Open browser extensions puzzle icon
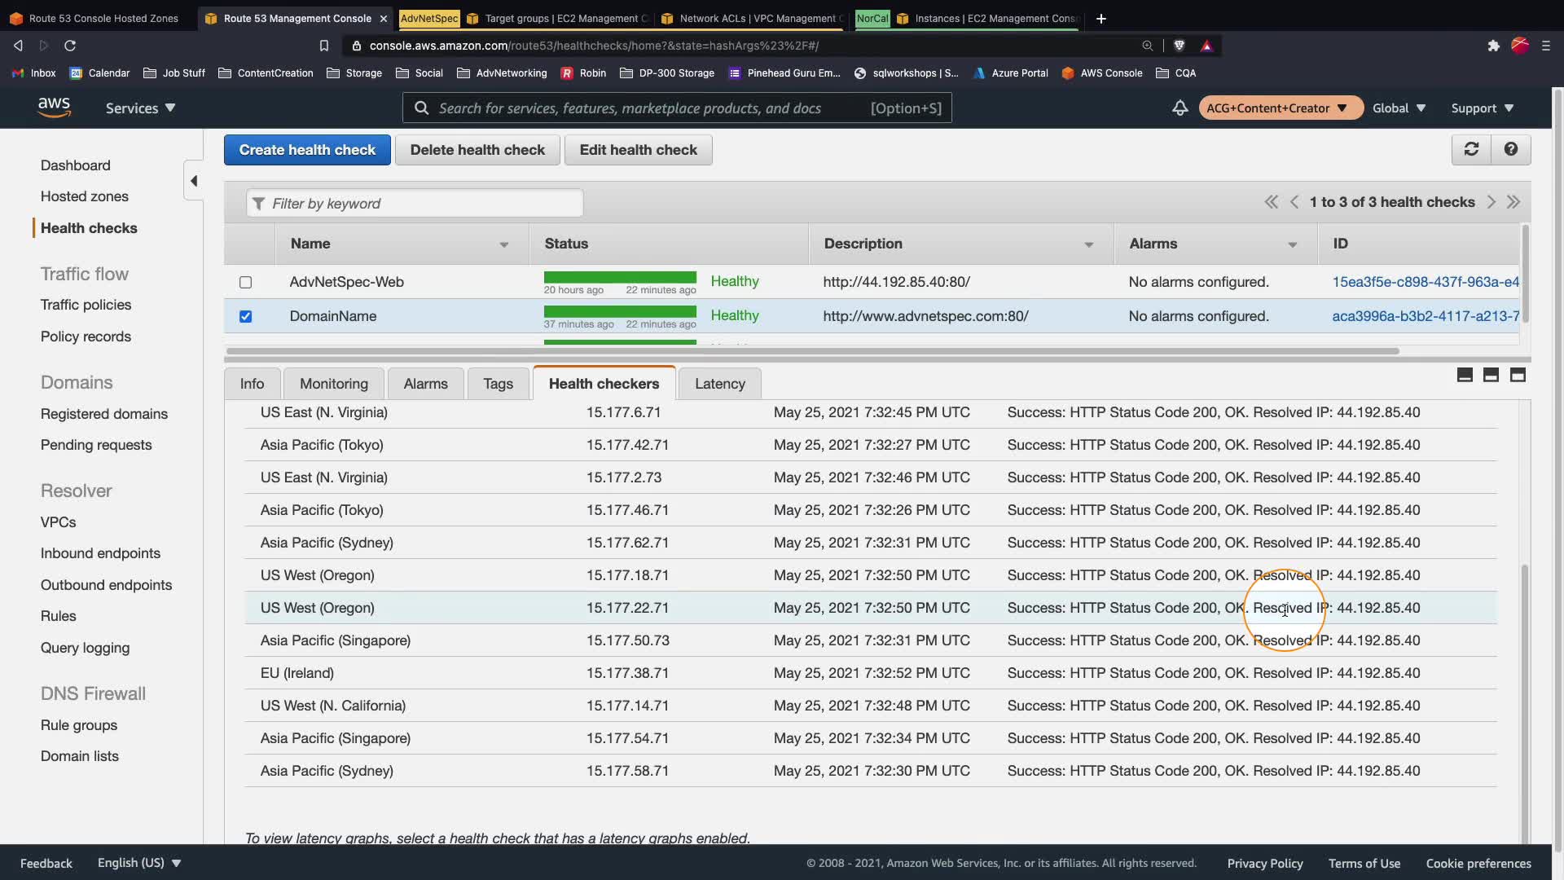Screen dimensions: 1564x880 pyautogui.click(x=1493, y=46)
